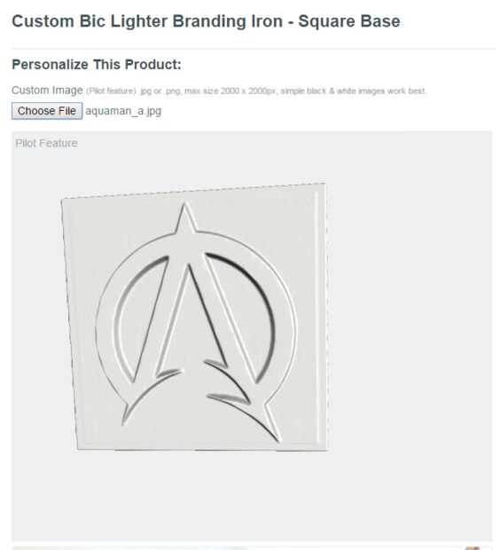Click the file format hint text
The height and width of the screenshot is (550, 500).
(x=256, y=90)
